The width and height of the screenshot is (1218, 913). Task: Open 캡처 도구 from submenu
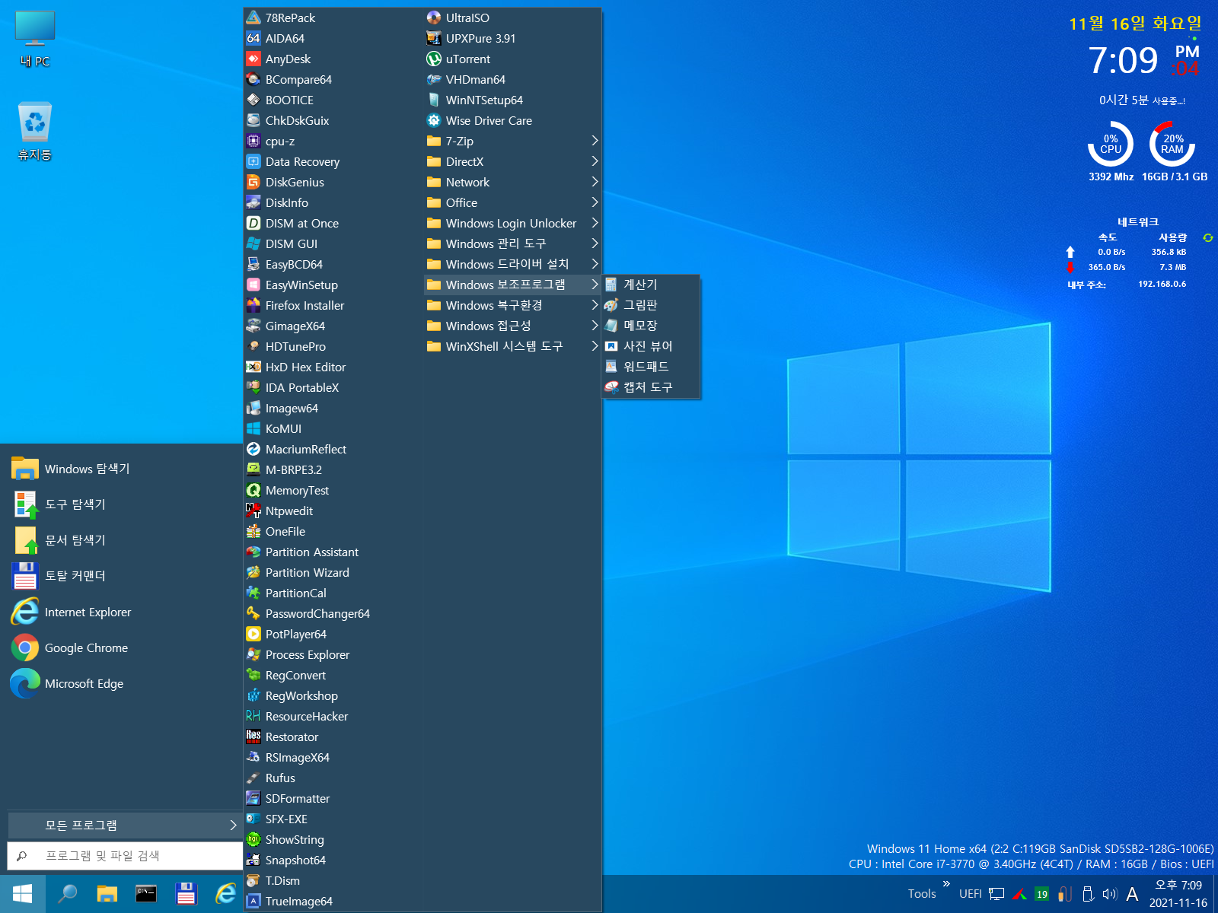click(x=651, y=387)
